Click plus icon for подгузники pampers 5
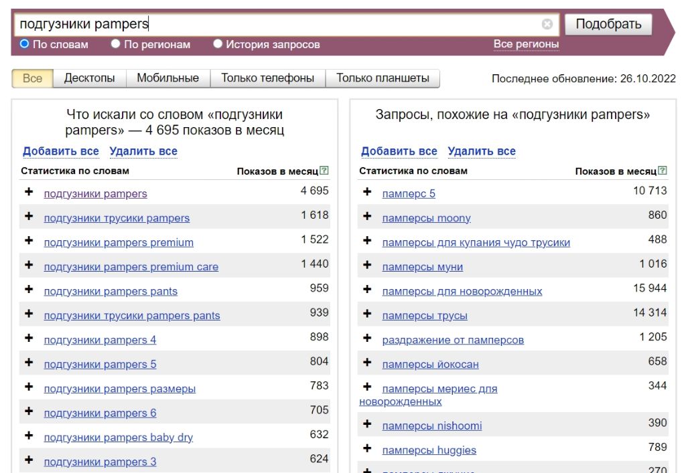The width and height of the screenshot is (686, 473). (29, 363)
